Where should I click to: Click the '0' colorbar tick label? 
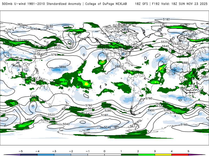(x=104, y=151)
